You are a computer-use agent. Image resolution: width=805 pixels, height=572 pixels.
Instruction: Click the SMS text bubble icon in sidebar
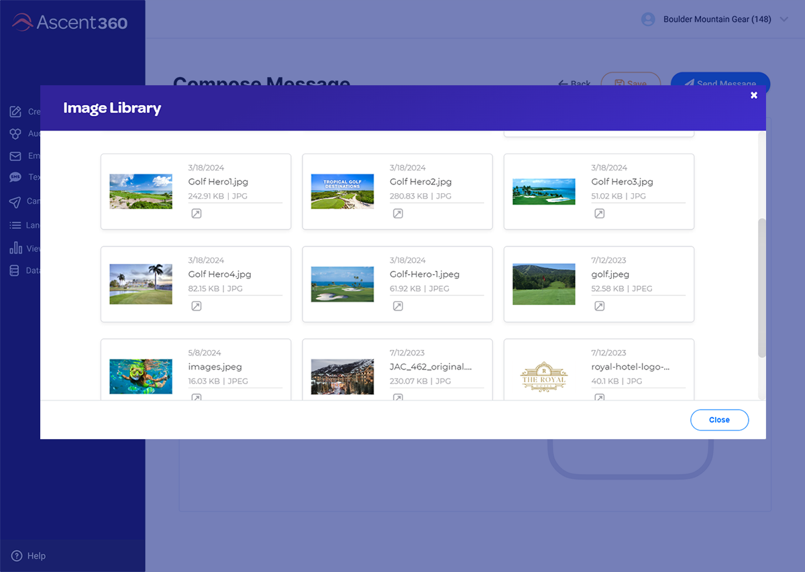[15, 178]
